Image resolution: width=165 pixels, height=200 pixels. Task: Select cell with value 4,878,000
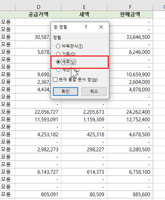[x=130, y=90]
